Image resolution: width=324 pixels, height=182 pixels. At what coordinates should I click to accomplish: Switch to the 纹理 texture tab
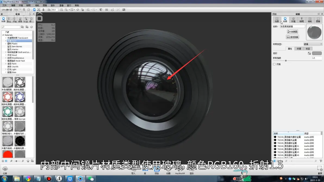299,49
